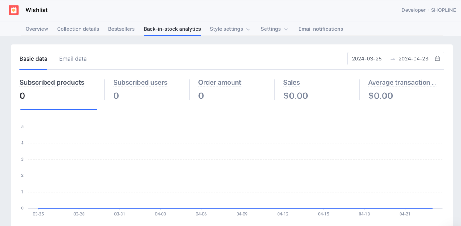461x226 pixels.
Task: Expand the Settings dropdown chevron
Action: coord(286,29)
